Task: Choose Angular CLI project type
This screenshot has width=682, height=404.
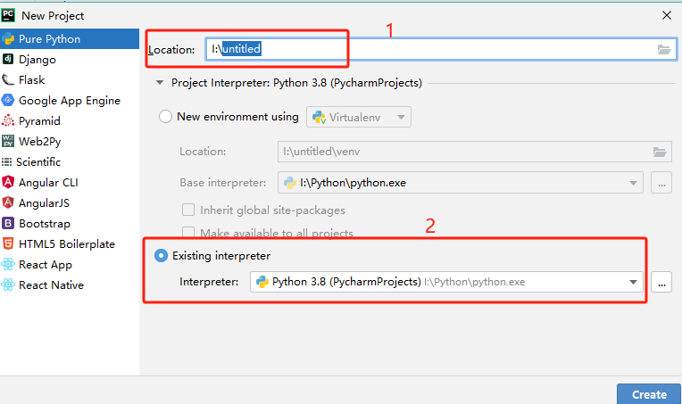Action: (x=70, y=182)
